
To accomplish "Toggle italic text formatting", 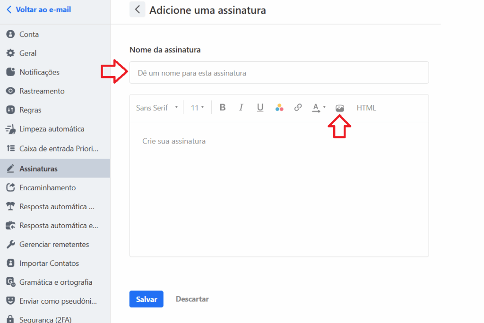I will [241, 108].
